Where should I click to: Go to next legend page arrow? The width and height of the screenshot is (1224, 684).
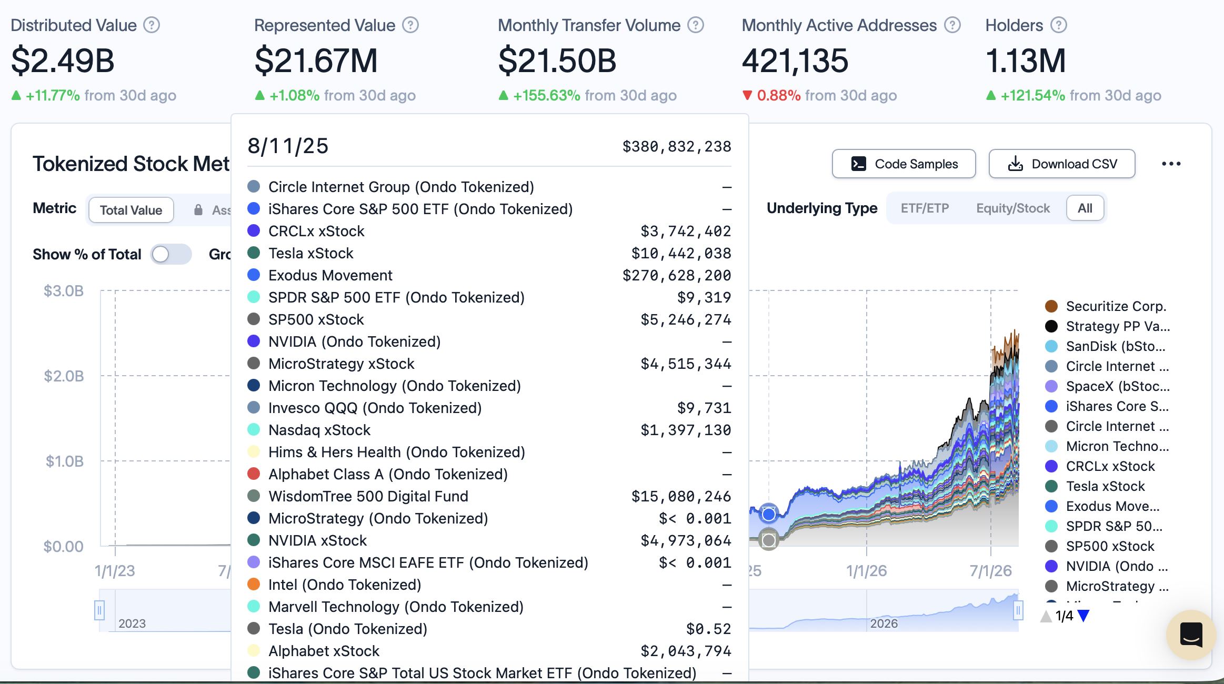(x=1083, y=616)
